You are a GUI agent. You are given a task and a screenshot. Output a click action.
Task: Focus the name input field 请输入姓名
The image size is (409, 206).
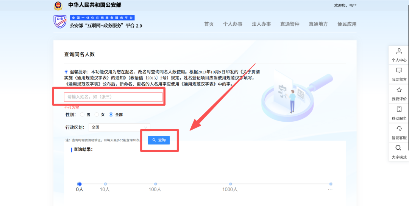pos(114,97)
